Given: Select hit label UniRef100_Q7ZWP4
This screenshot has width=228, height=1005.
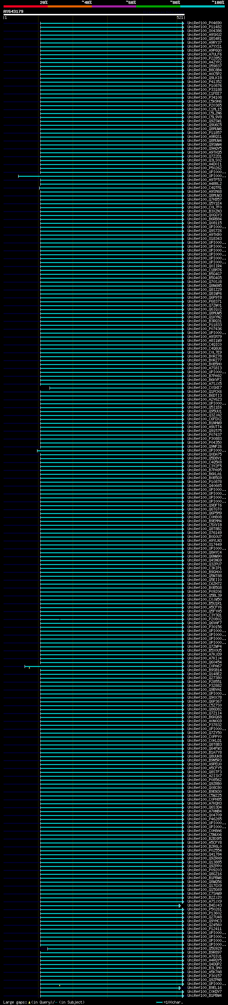Looking at the screenshot, I should coord(204,646).
